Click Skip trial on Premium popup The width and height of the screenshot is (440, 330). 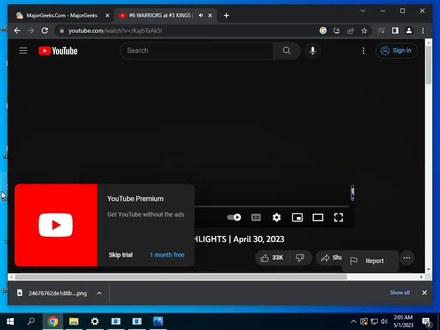(x=121, y=255)
